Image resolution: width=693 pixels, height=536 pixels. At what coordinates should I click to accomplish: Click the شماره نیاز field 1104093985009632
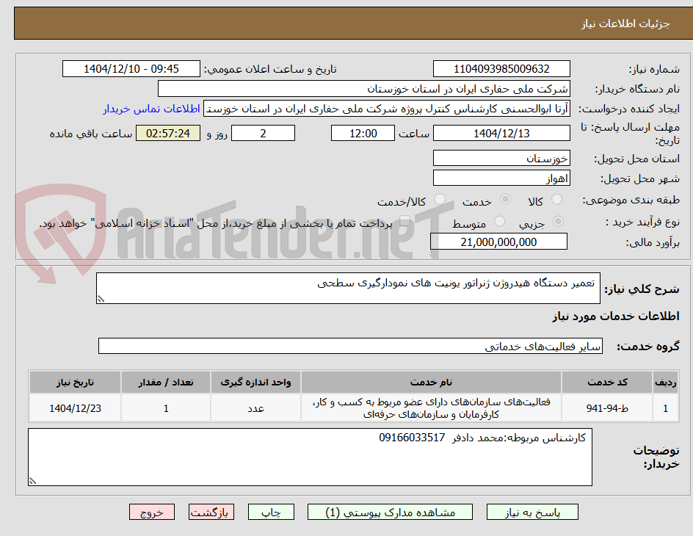(501, 69)
